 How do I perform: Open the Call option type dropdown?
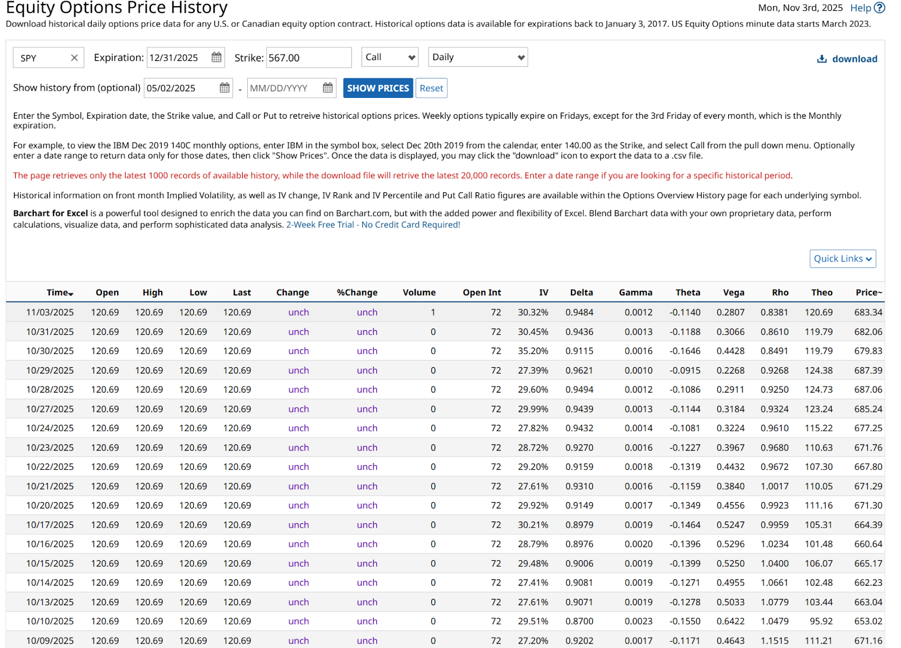[390, 57]
